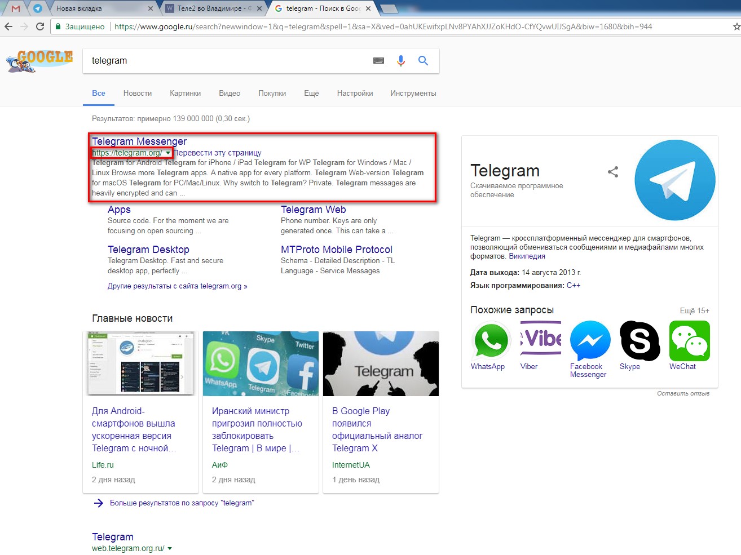Click Больше результатов по запросу "telegram"
This screenshot has height=555, width=741.
pyautogui.click(x=182, y=503)
